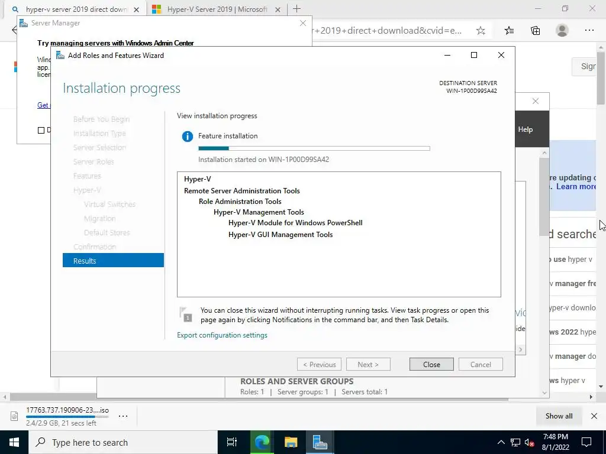
Task: Click the network icon in system tray
Action: [515, 442]
